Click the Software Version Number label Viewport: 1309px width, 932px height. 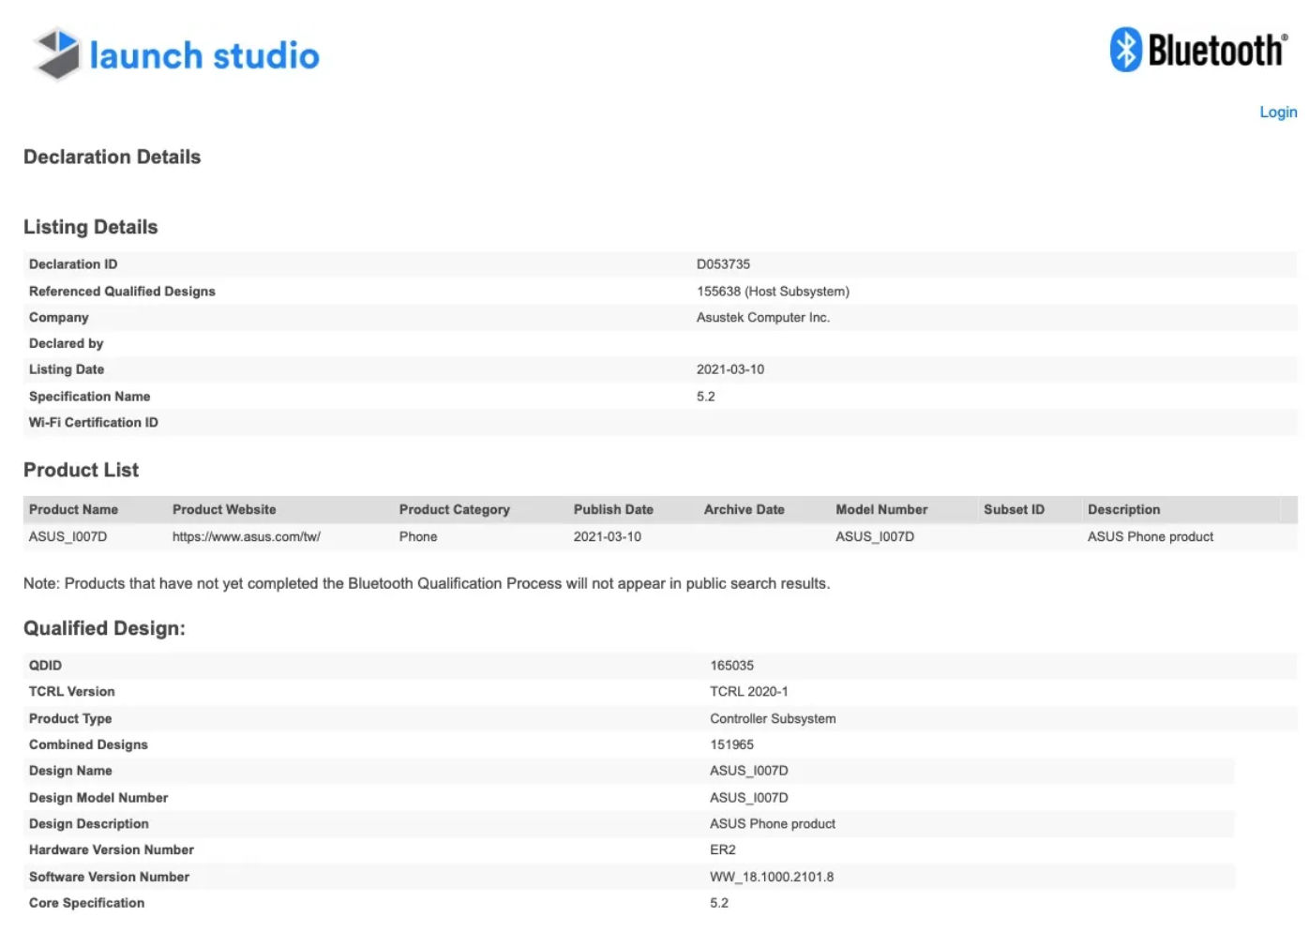click(109, 877)
